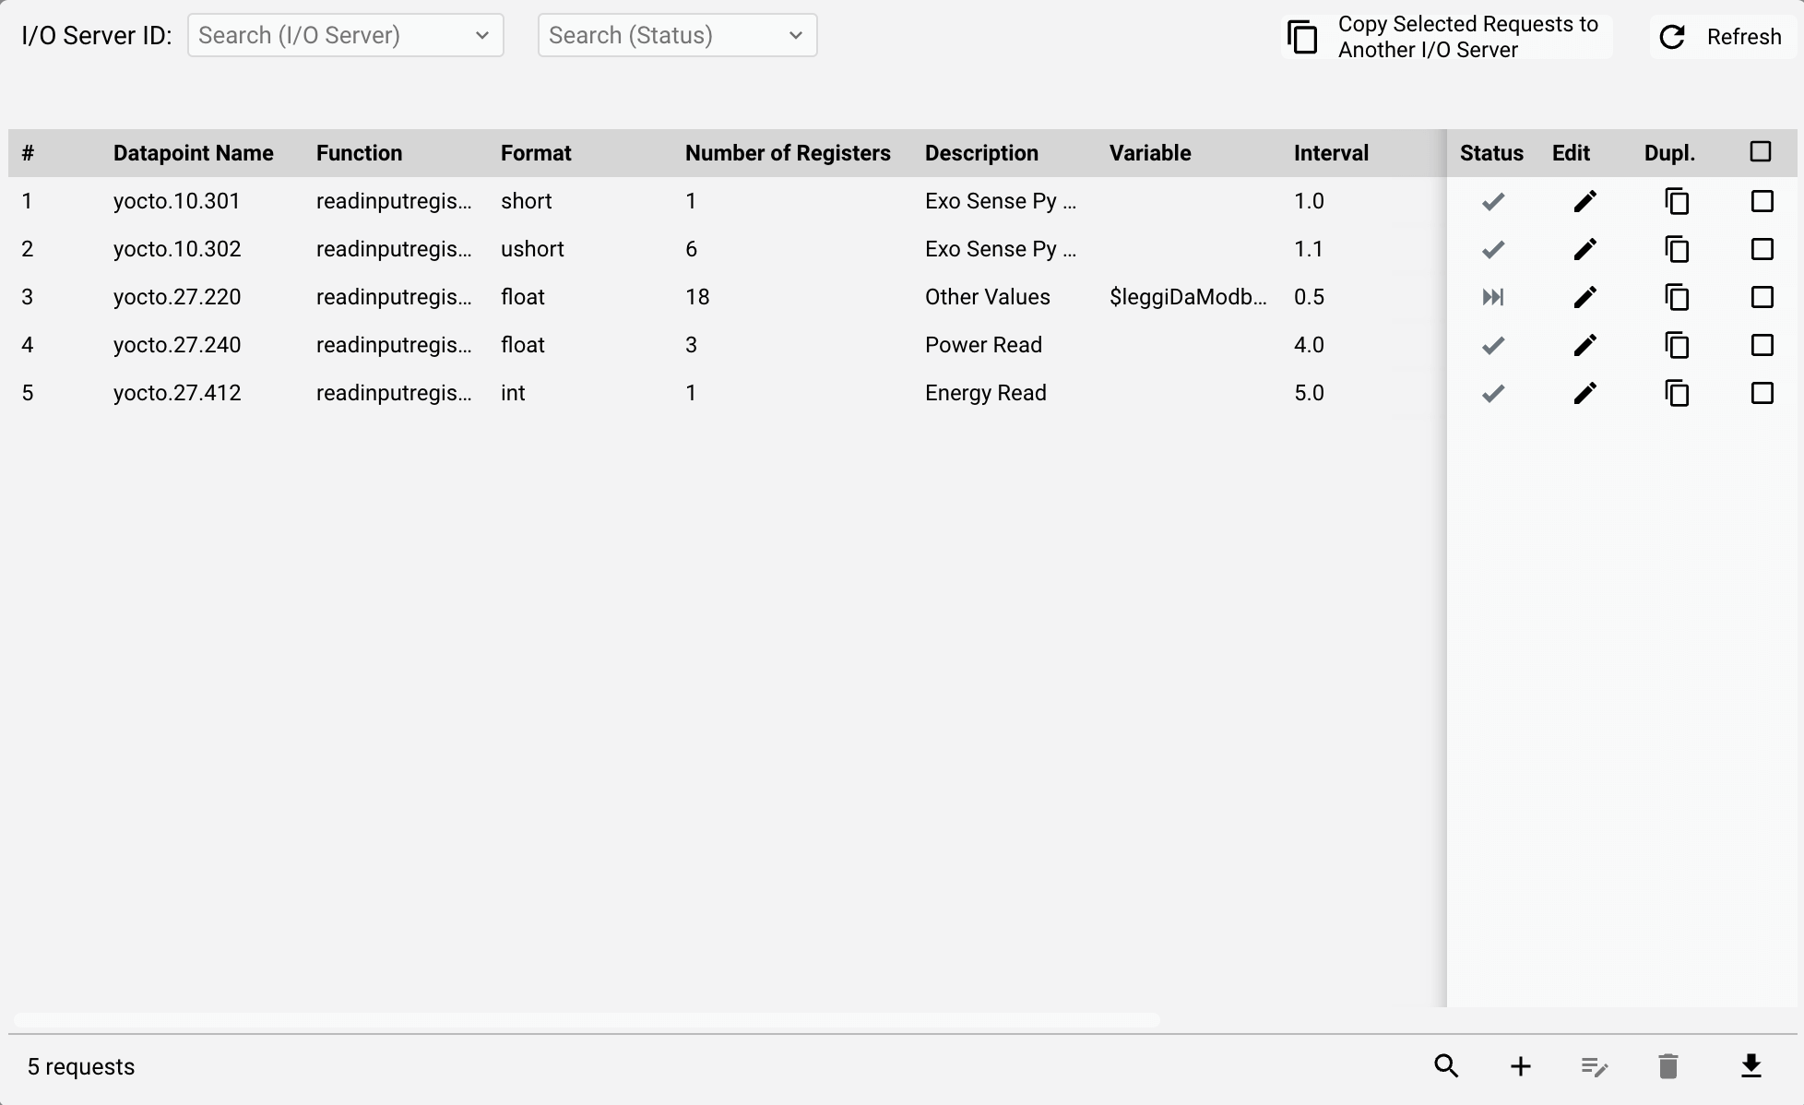The image size is (1804, 1105).
Task: Duplicate the yocto.10.301 request
Action: click(1677, 201)
